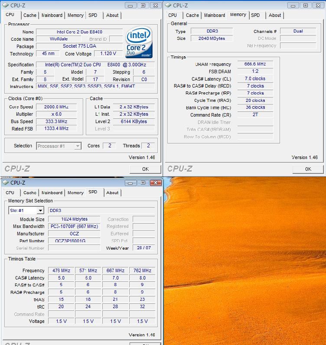The image size is (326, 345).
Task: Select CPU tab in top-left window
Action: (x=10, y=15)
